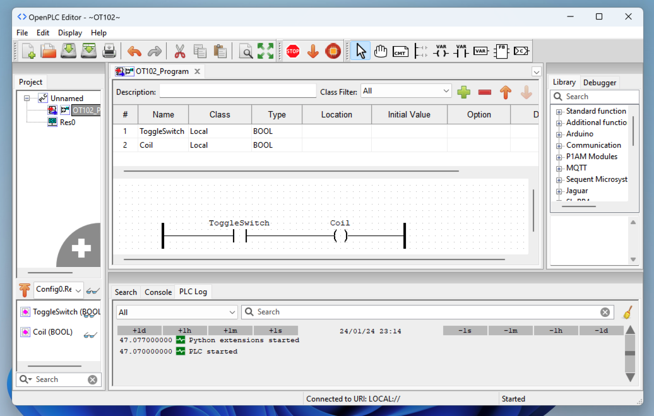This screenshot has width=654, height=416.
Task: Expand the MQTT library node
Action: (559, 169)
